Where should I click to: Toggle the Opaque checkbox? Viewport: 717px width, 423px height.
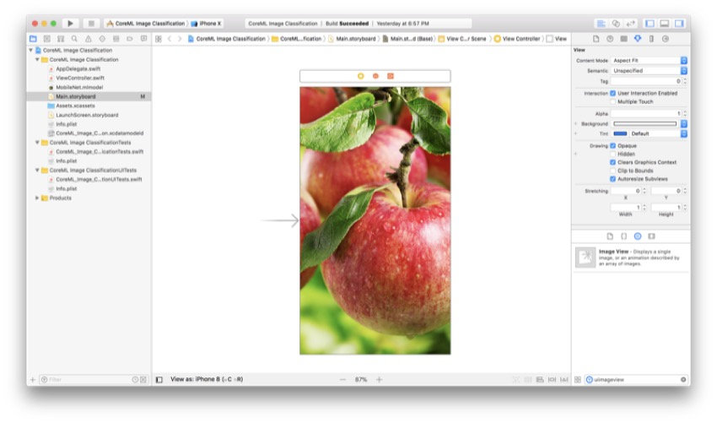point(612,145)
